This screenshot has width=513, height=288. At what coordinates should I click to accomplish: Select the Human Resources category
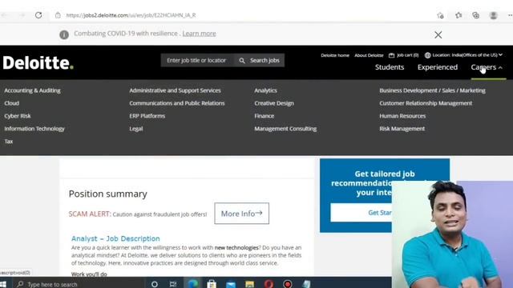point(402,116)
